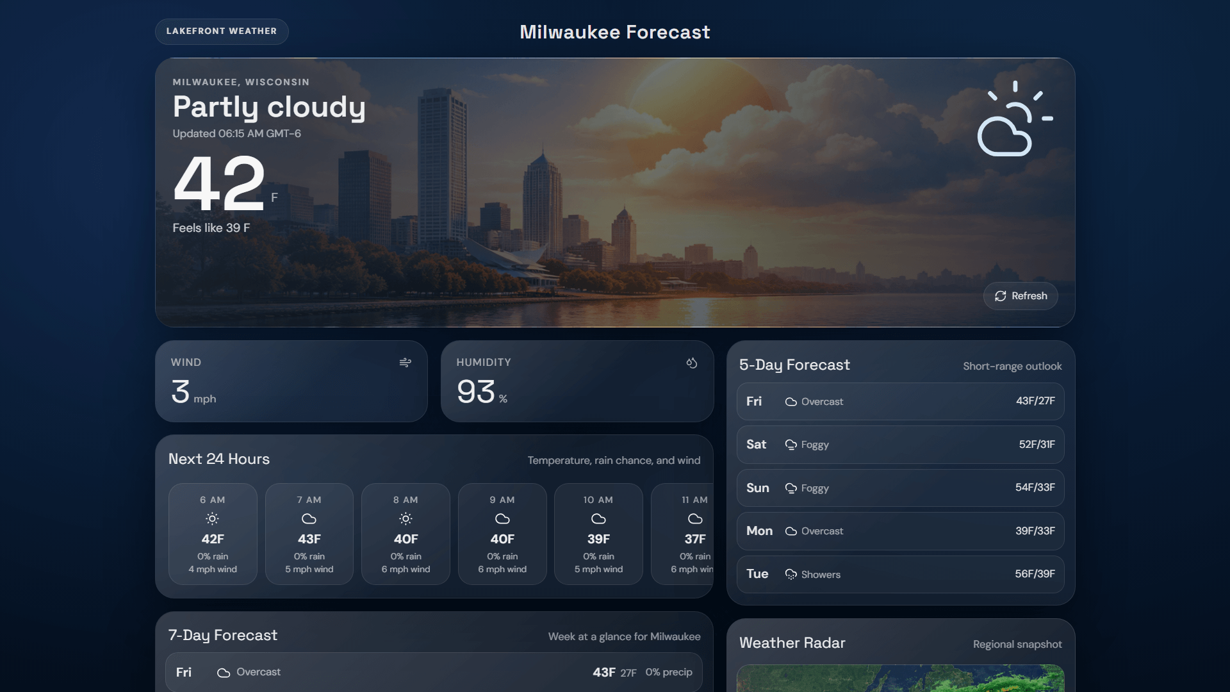Click the Showers icon on Tuesday row
This screenshot has height=692, width=1230.
click(x=791, y=574)
